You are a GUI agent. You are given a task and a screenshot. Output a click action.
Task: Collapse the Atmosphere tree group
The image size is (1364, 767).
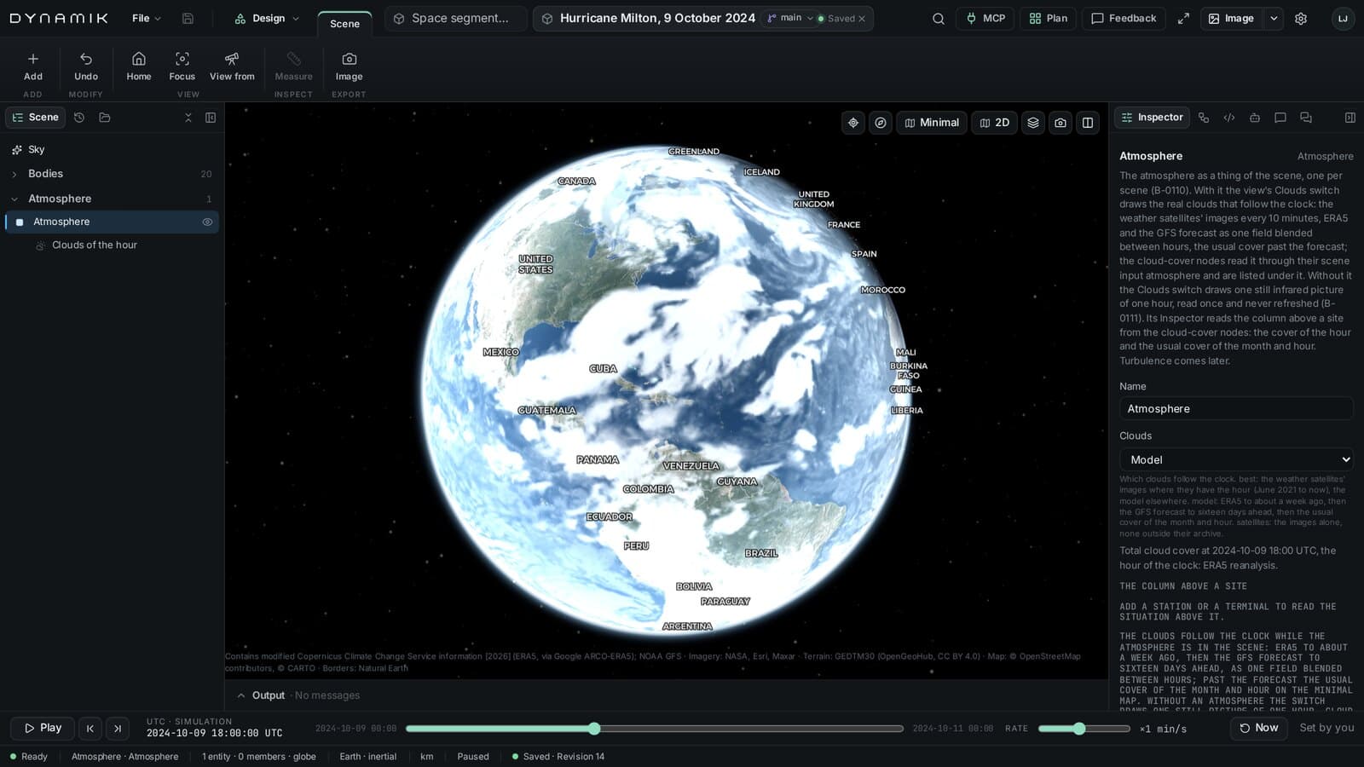click(14, 199)
